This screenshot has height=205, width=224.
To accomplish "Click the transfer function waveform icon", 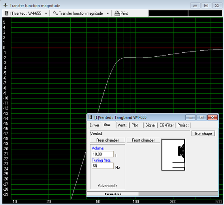I will 55,13.
